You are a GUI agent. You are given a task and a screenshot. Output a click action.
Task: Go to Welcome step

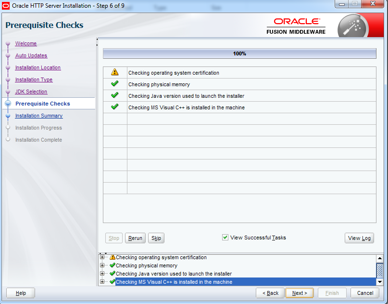pyautogui.click(x=26, y=43)
